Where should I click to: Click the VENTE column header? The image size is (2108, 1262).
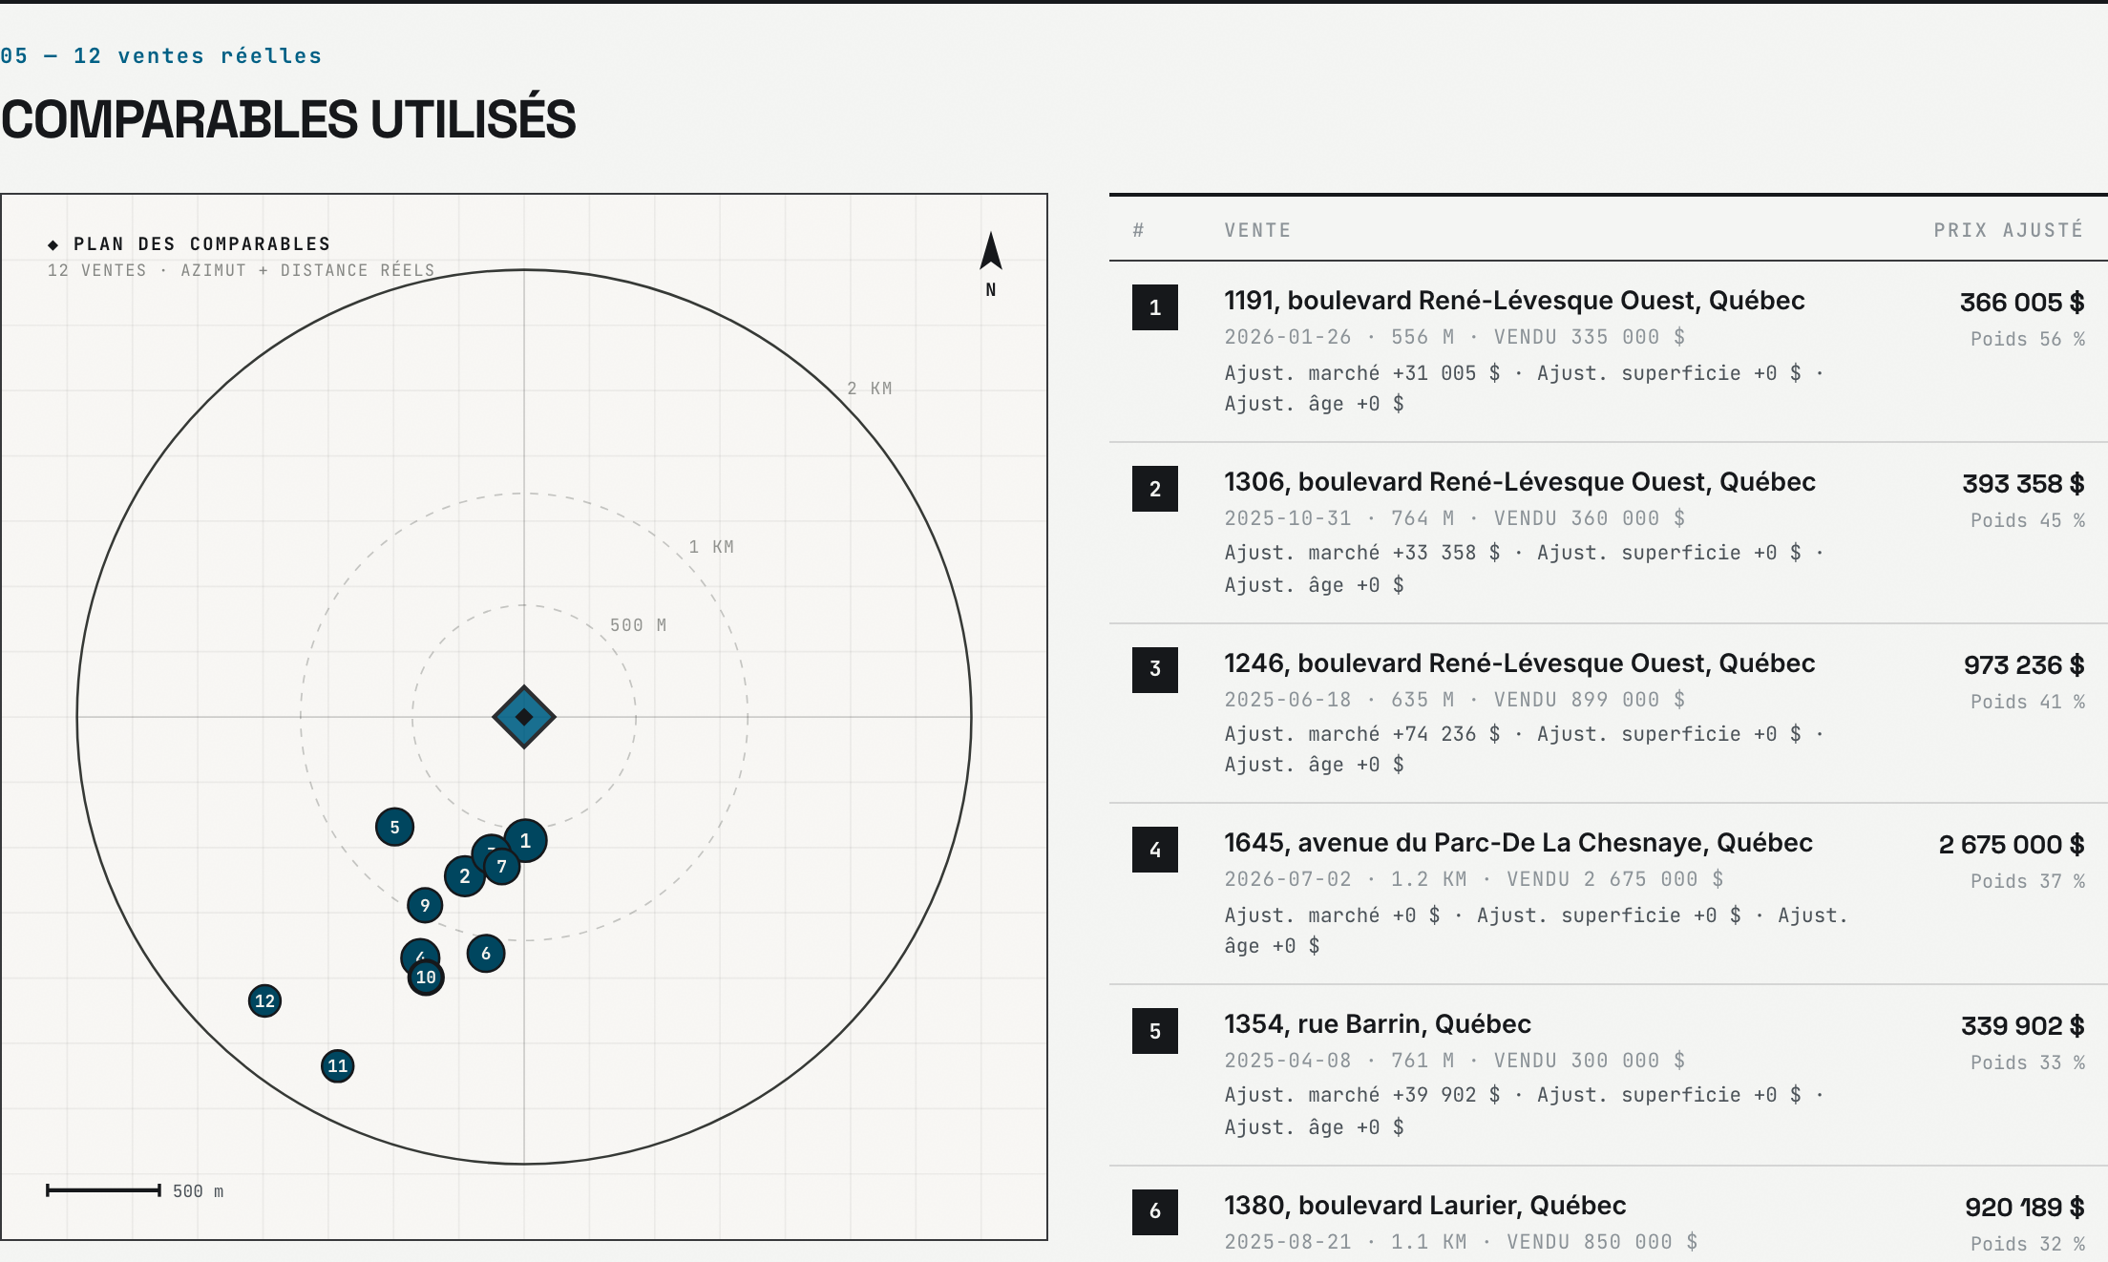click(1257, 230)
